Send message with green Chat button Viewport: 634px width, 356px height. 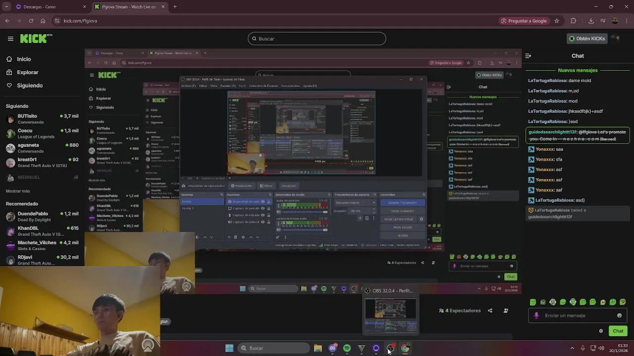[618, 331]
